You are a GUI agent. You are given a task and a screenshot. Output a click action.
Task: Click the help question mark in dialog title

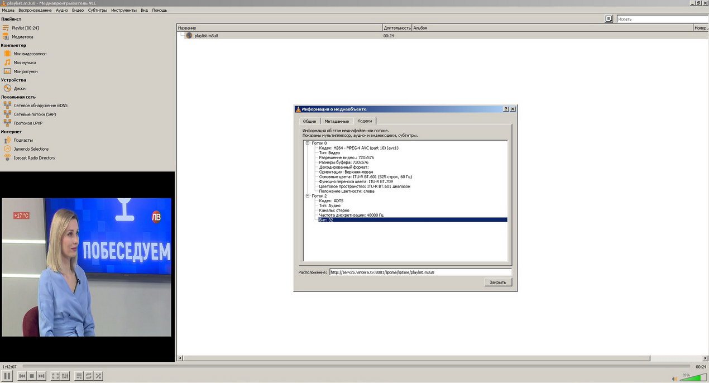[506, 109]
